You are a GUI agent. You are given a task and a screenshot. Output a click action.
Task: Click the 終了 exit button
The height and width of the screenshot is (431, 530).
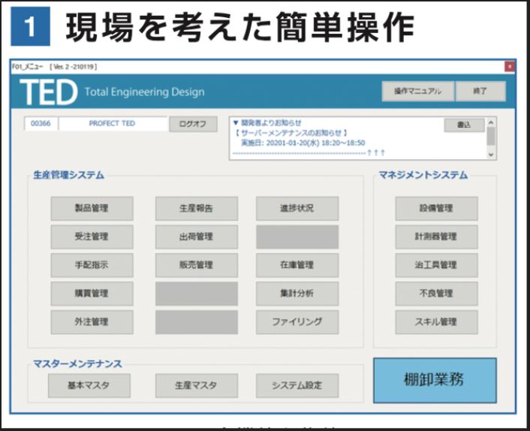[x=480, y=92]
